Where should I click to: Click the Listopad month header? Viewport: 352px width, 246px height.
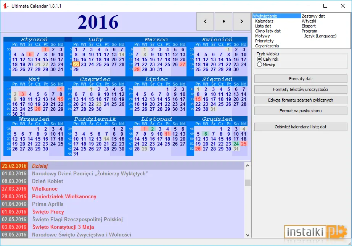[156, 119]
